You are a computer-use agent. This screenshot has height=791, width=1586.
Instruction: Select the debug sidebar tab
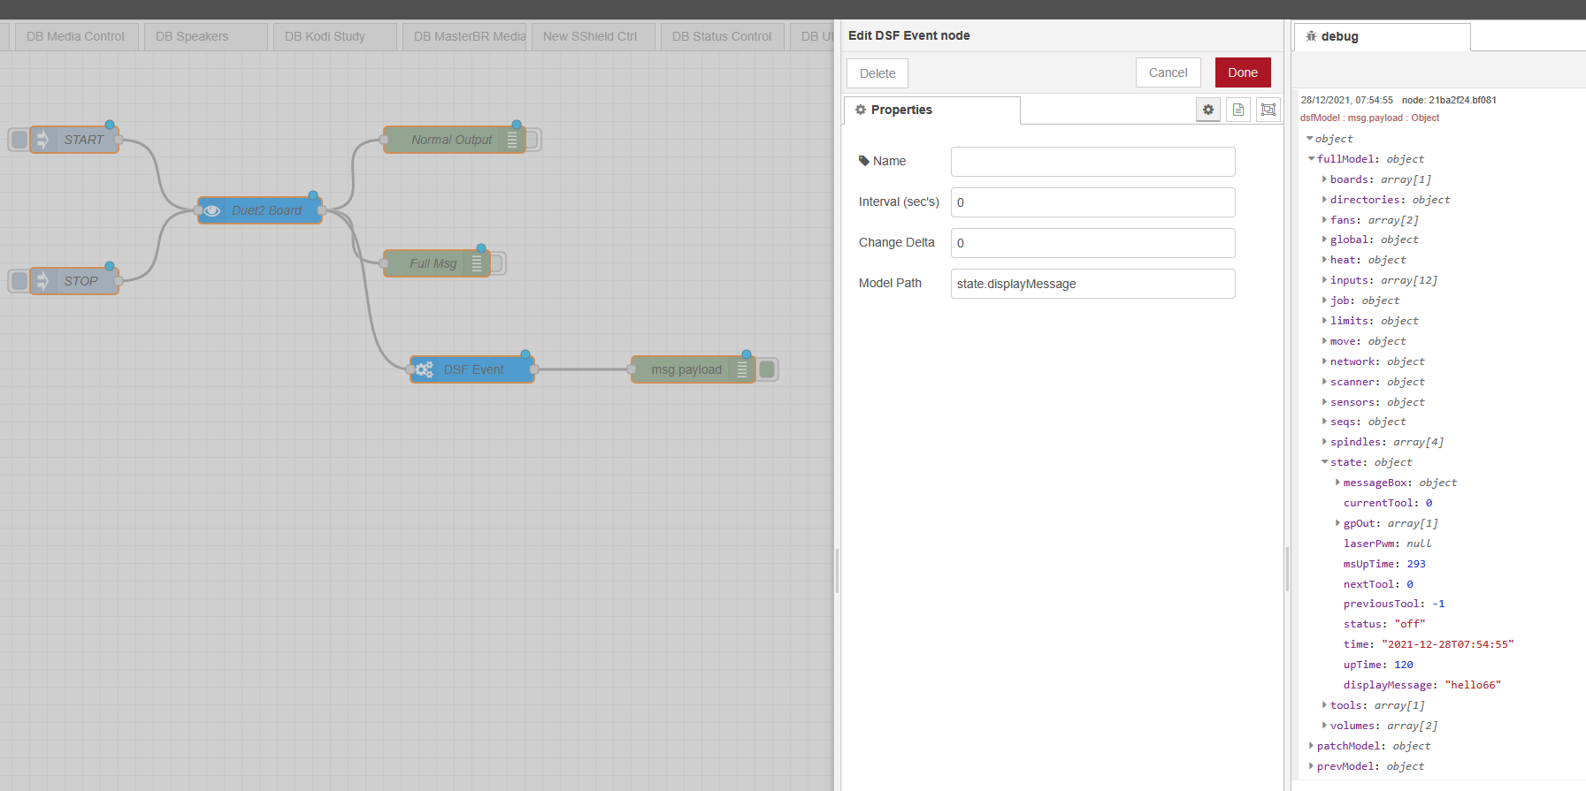[1383, 36]
